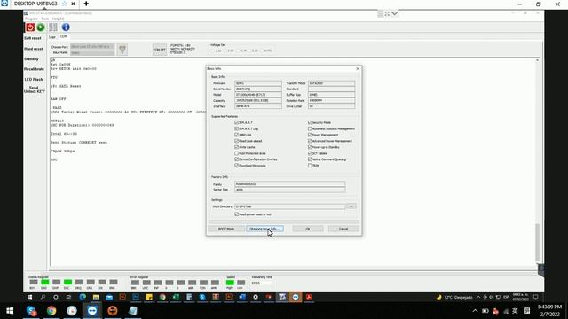568x319 pixels.
Task: Open TeamViewer icon in the remote taskbar
Action: [x=296, y=297]
